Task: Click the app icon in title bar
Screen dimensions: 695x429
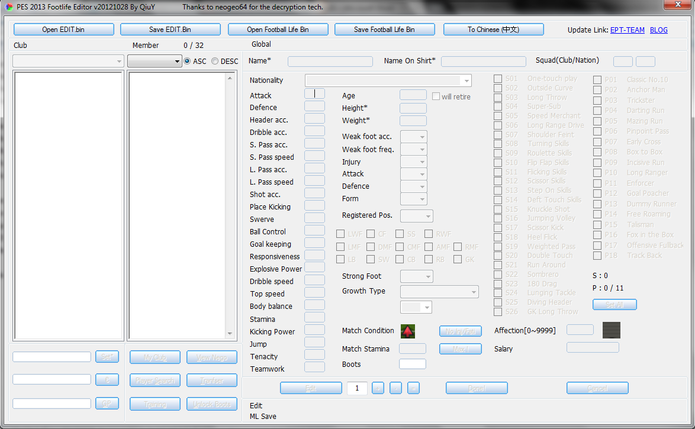Action: [9, 7]
